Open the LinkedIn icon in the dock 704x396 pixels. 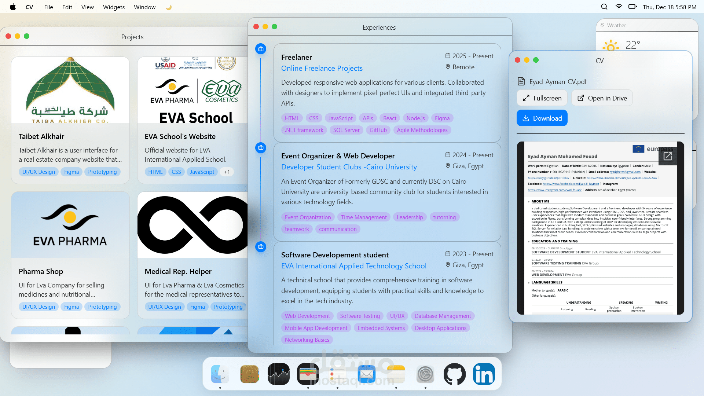coord(484,374)
